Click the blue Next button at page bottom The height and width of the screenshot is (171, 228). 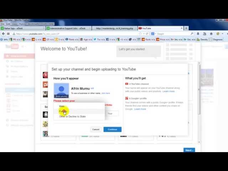click(x=189, y=150)
